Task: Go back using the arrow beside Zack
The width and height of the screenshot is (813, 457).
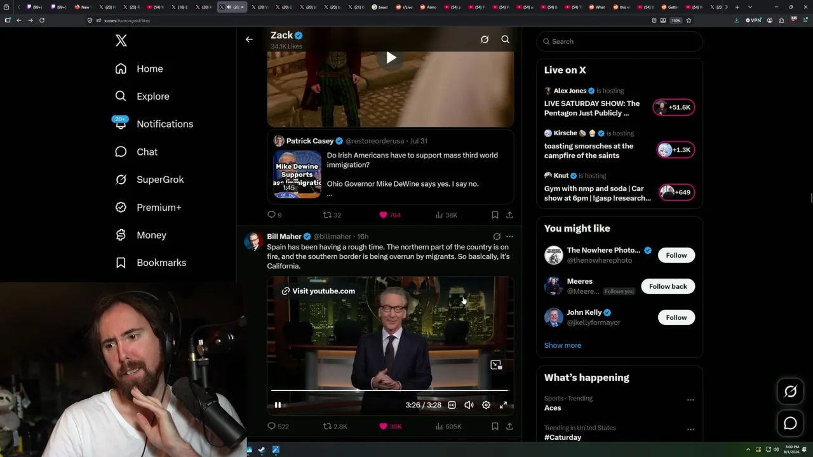Action: coord(249,39)
